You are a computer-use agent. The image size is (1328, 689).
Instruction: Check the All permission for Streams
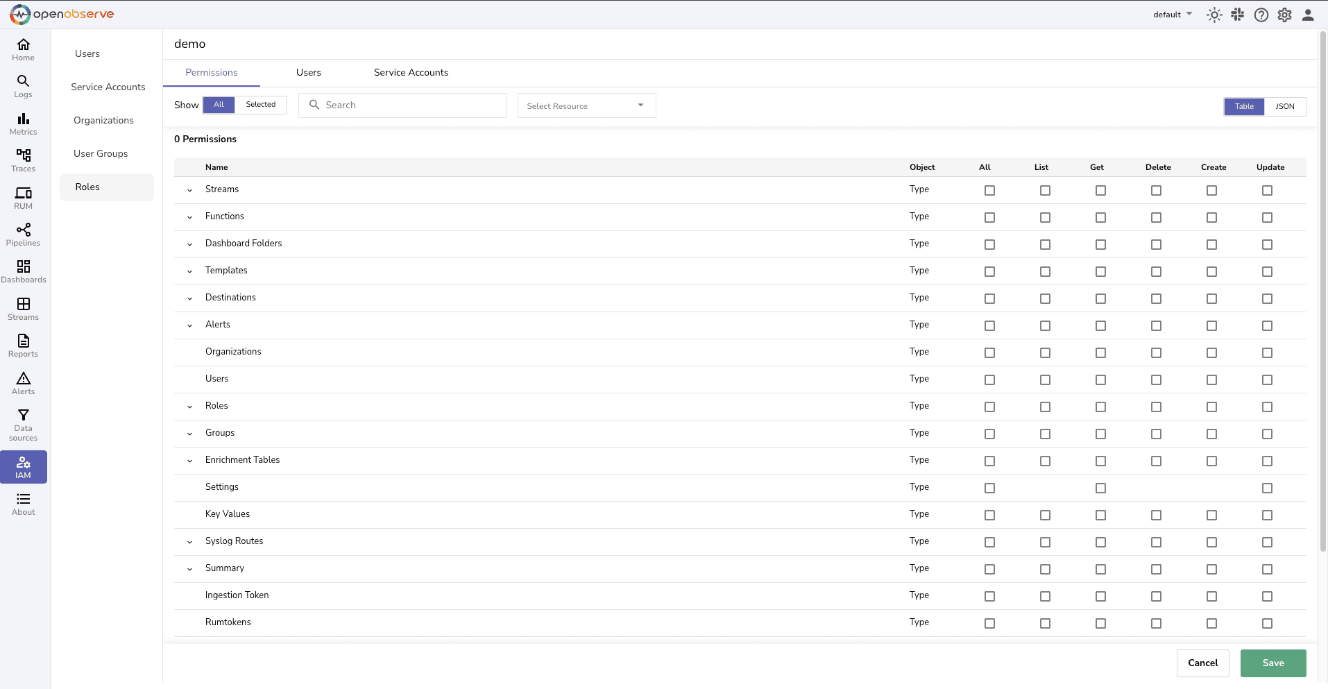pos(989,190)
